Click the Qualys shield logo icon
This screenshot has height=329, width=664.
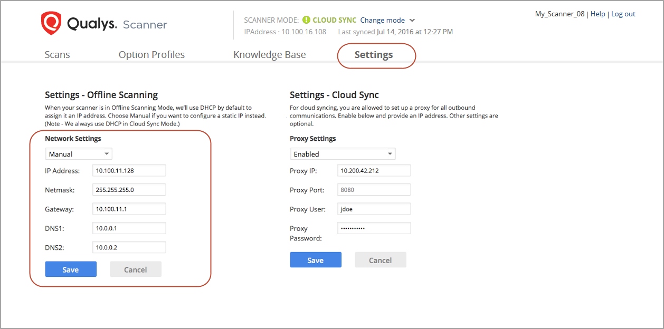point(51,23)
